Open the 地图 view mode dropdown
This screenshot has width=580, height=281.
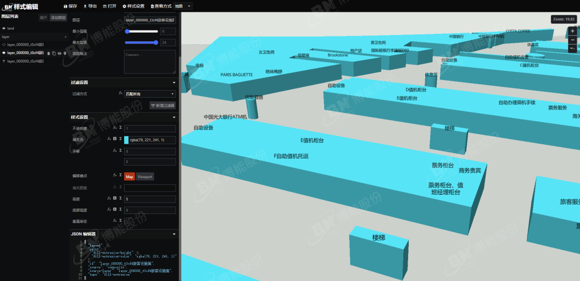[x=183, y=6]
